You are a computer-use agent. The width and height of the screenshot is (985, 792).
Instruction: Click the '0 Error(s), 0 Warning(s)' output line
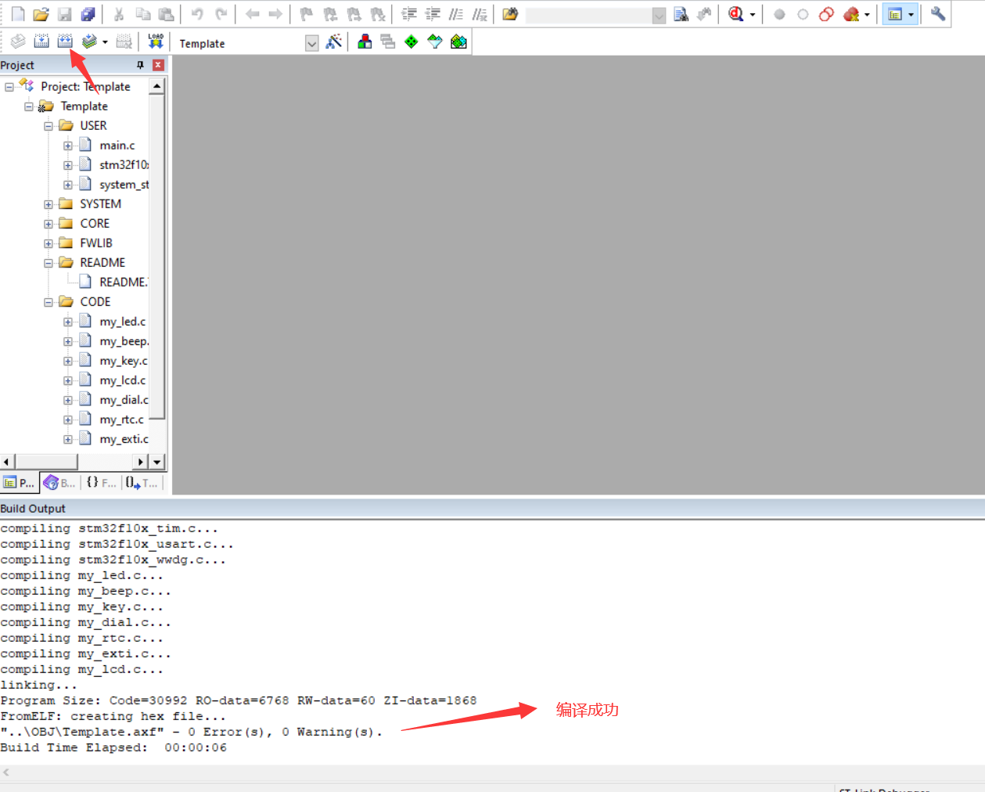pyautogui.click(x=192, y=732)
